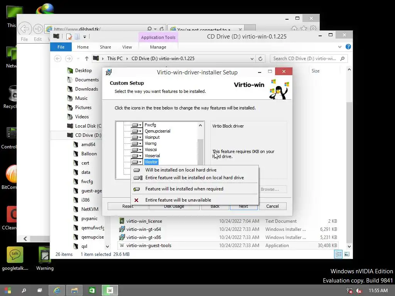Select the NetKVM folder in navigation pane
The height and width of the screenshot is (296, 395).
[89, 209]
